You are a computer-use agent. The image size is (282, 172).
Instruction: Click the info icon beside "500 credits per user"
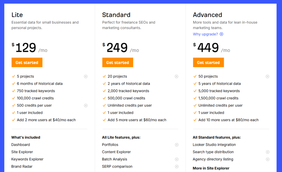pyautogui.click(x=86, y=105)
